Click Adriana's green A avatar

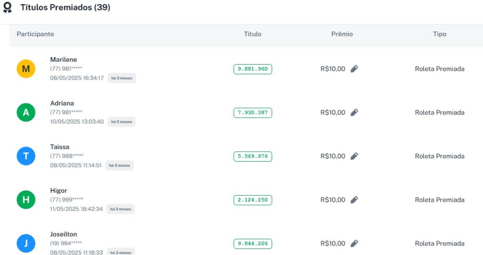pos(26,113)
